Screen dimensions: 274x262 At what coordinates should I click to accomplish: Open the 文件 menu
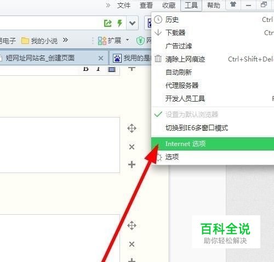click(x=124, y=5)
